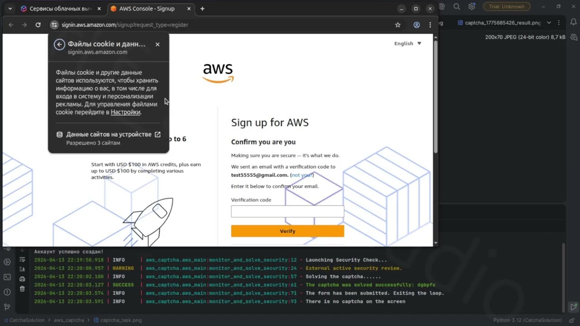Expand the English language dropdown
580x326 pixels.
pyautogui.click(x=408, y=43)
